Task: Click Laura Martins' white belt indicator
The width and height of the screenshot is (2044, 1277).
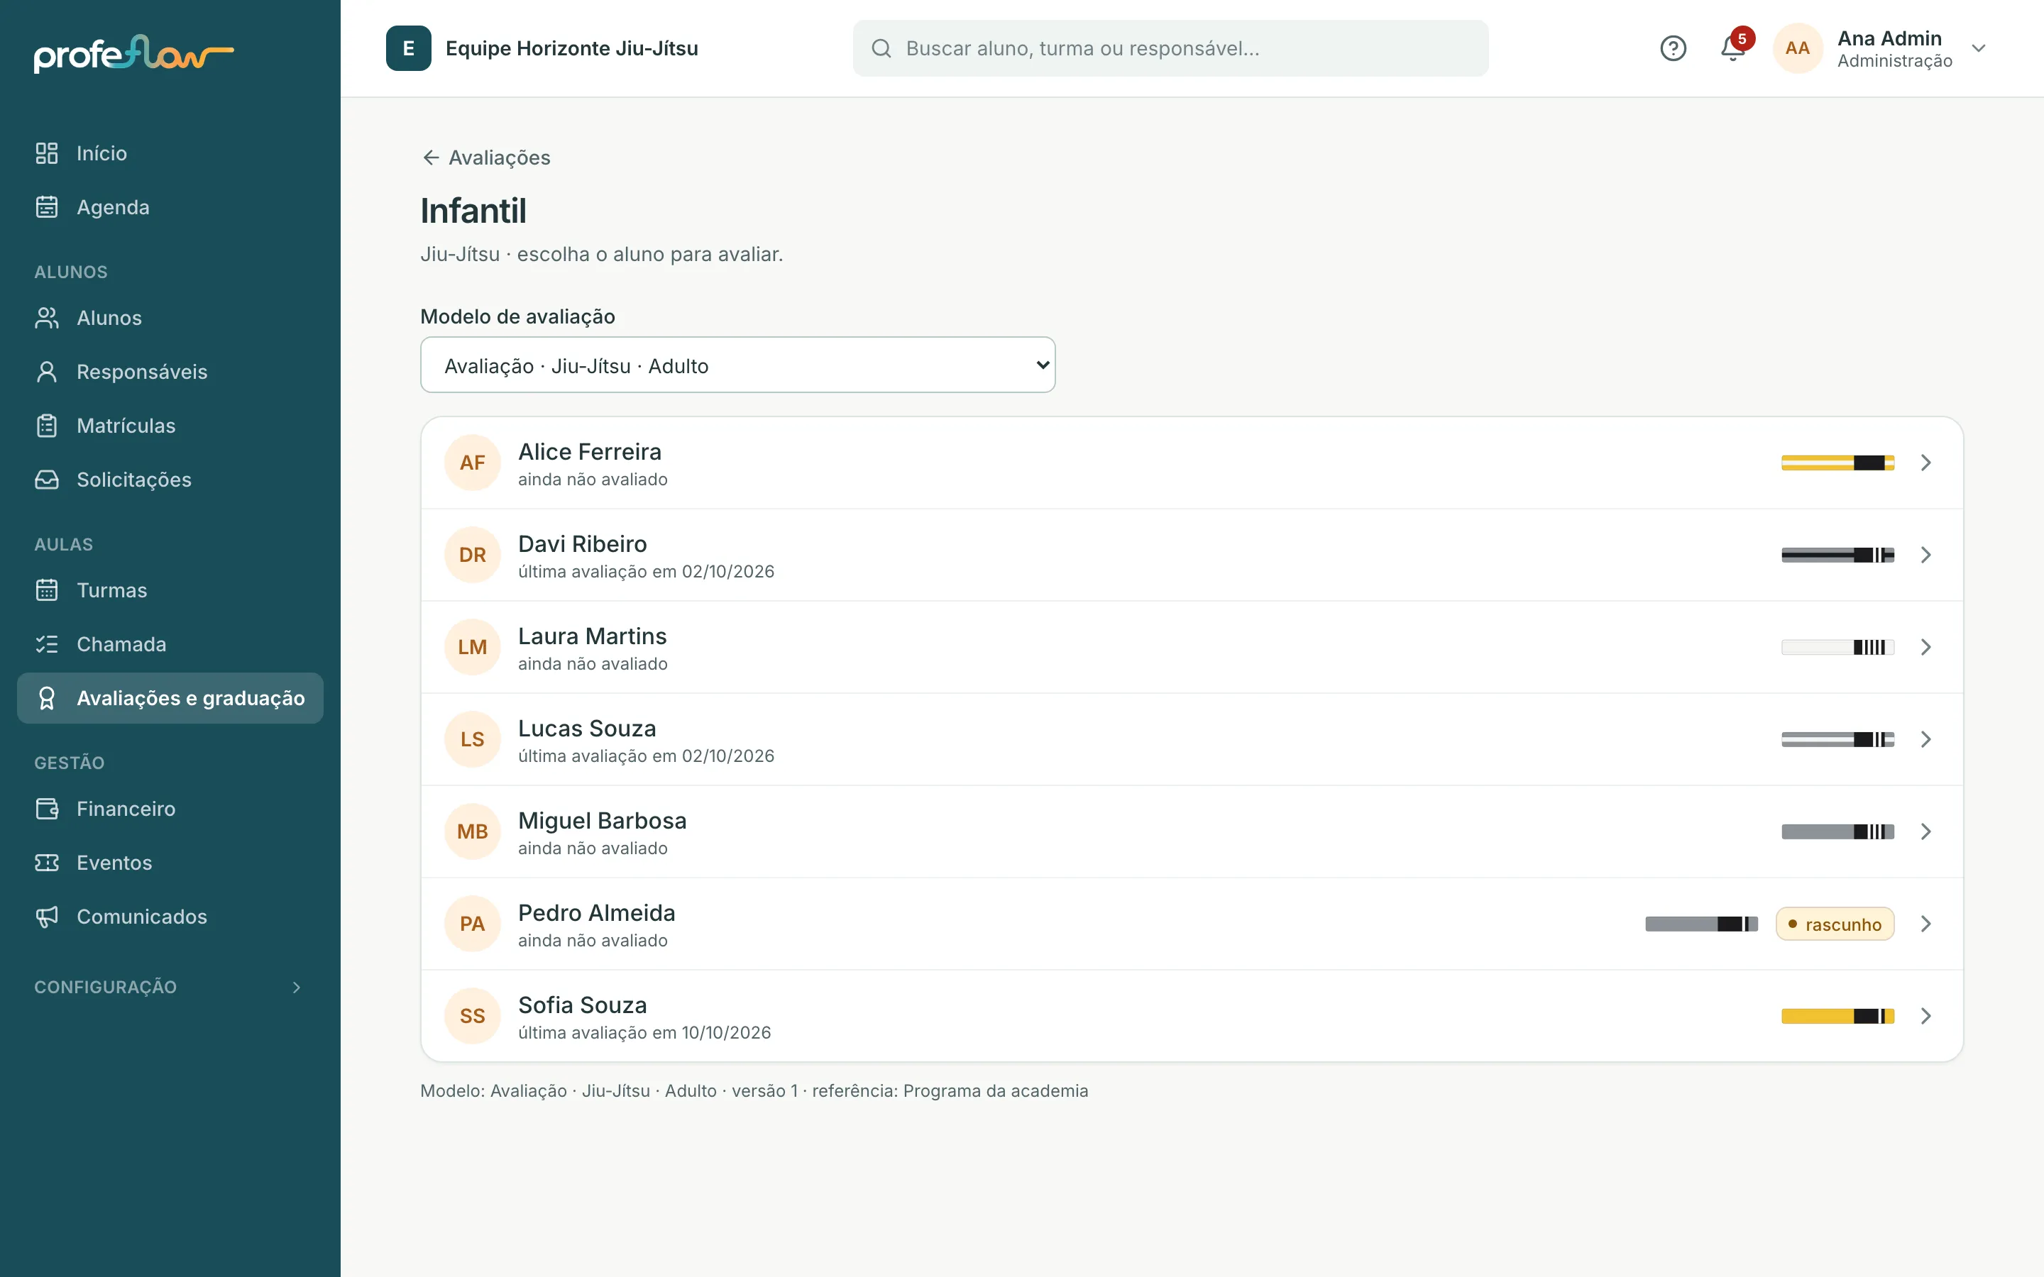Action: pos(1837,647)
